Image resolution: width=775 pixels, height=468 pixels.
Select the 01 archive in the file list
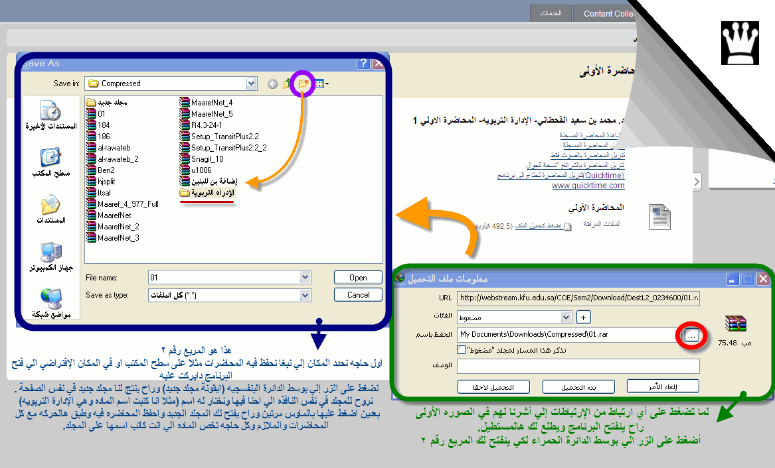coord(96,114)
